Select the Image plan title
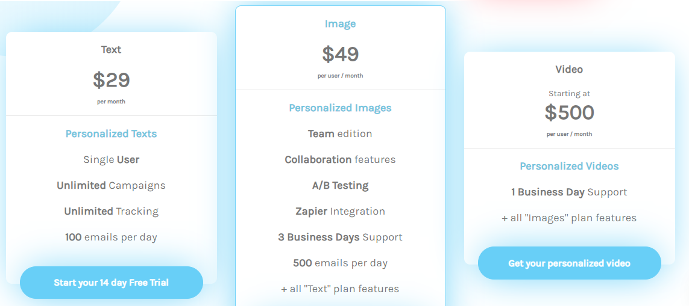This screenshot has height=306, width=689. [x=340, y=24]
